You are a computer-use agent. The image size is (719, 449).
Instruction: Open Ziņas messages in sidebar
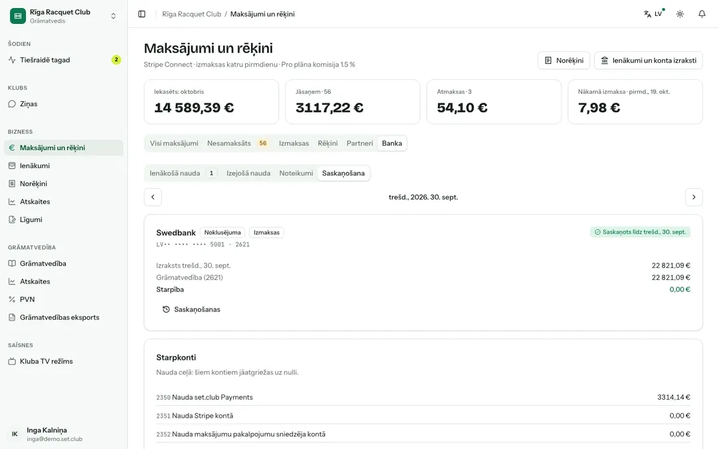point(64,104)
